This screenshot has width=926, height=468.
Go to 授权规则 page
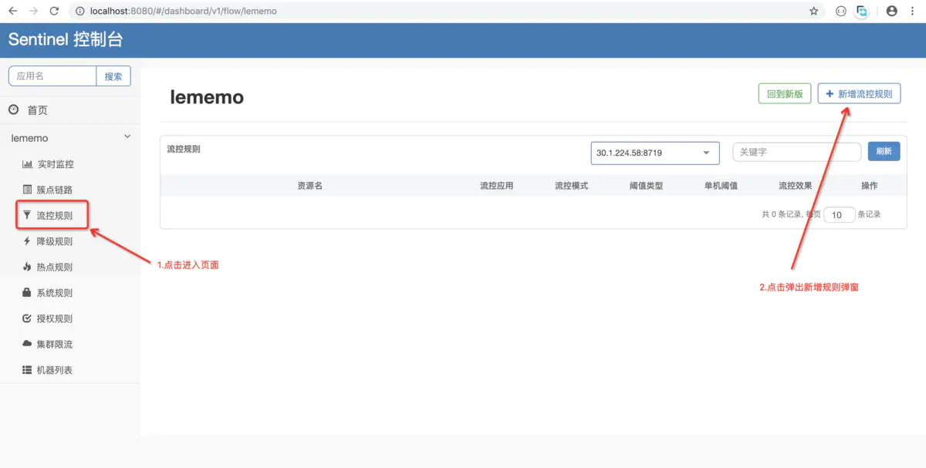pyautogui.click(x=56, y=318)
